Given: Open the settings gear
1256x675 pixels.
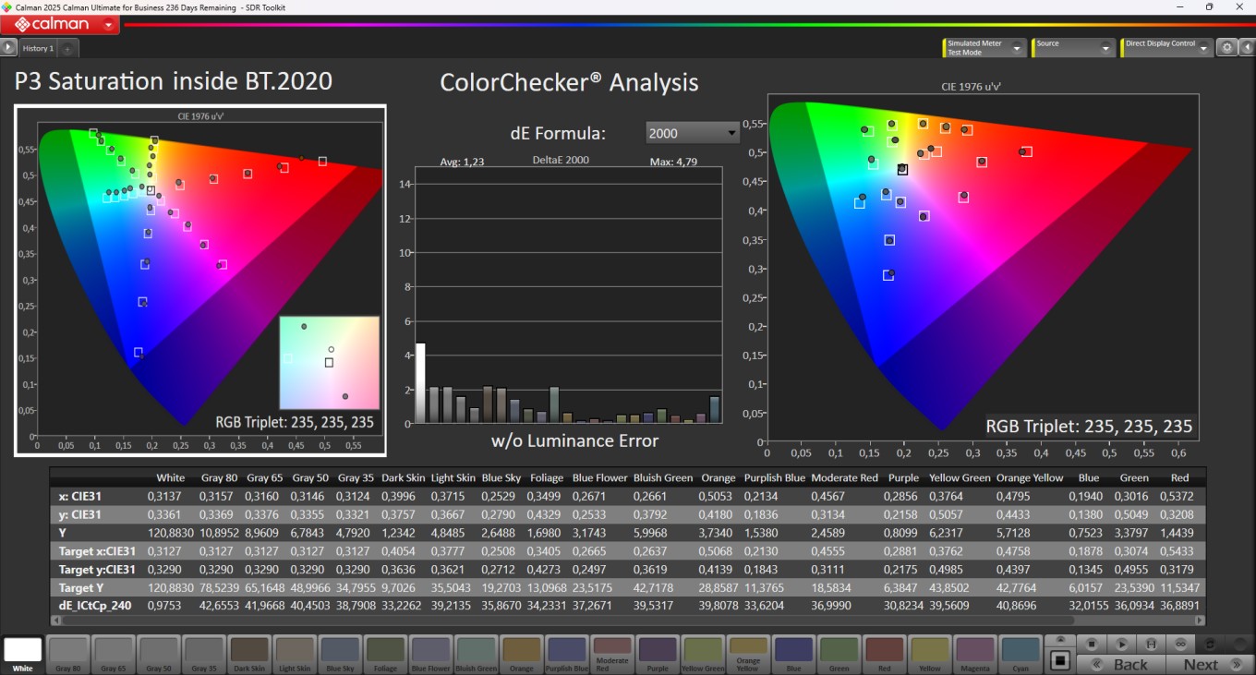Looking at the screenshot, I should (x=1226, y=48).
